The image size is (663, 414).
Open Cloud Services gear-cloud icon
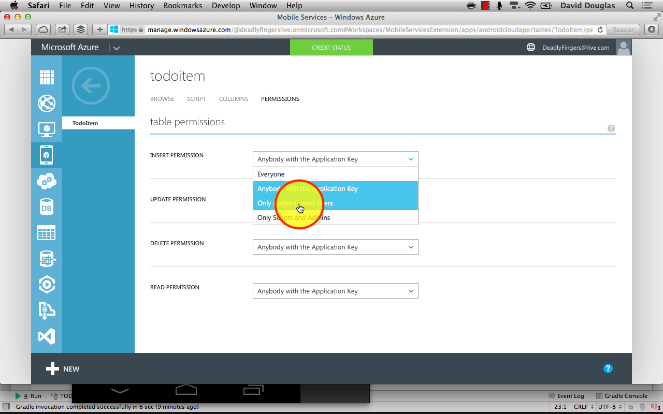(x=47, y=181)
